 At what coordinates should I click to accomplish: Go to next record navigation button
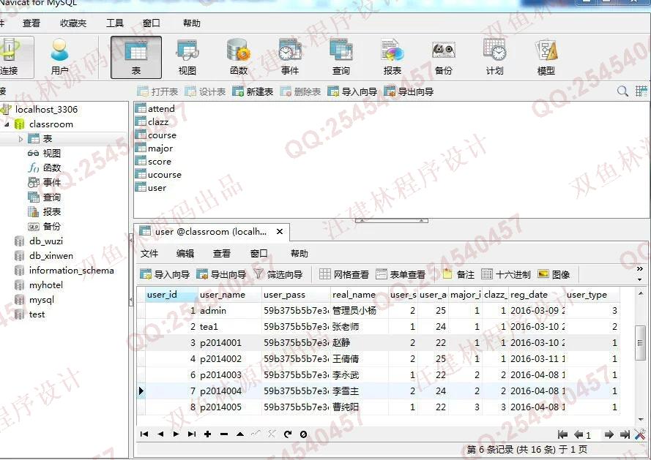coord(176,434)
